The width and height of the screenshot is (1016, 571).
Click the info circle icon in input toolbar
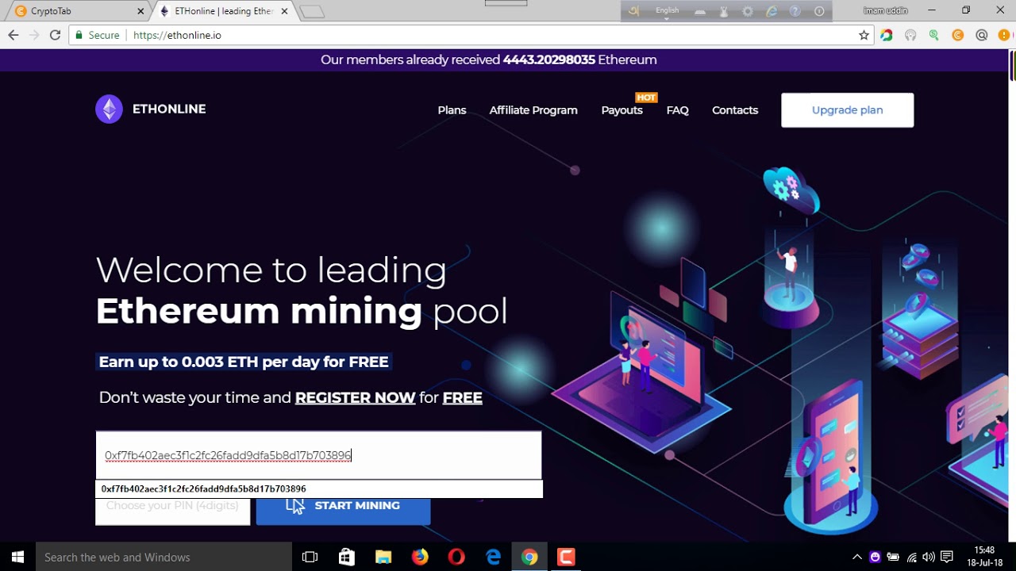pyautogui.click(x=819, y=11)
